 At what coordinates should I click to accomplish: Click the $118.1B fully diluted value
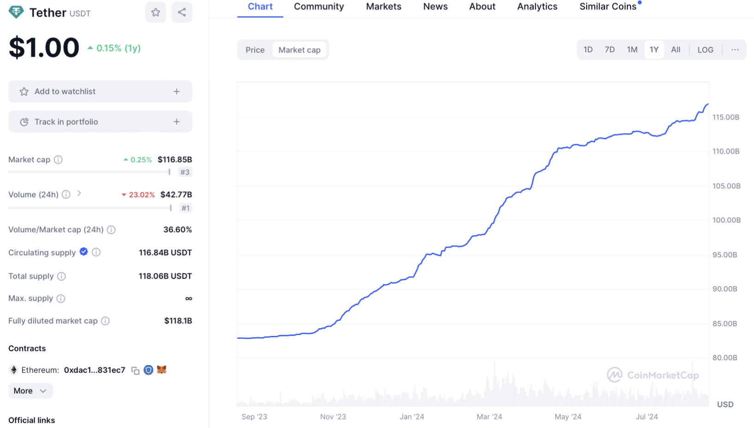pyautogui.click(x=178, y=321)
